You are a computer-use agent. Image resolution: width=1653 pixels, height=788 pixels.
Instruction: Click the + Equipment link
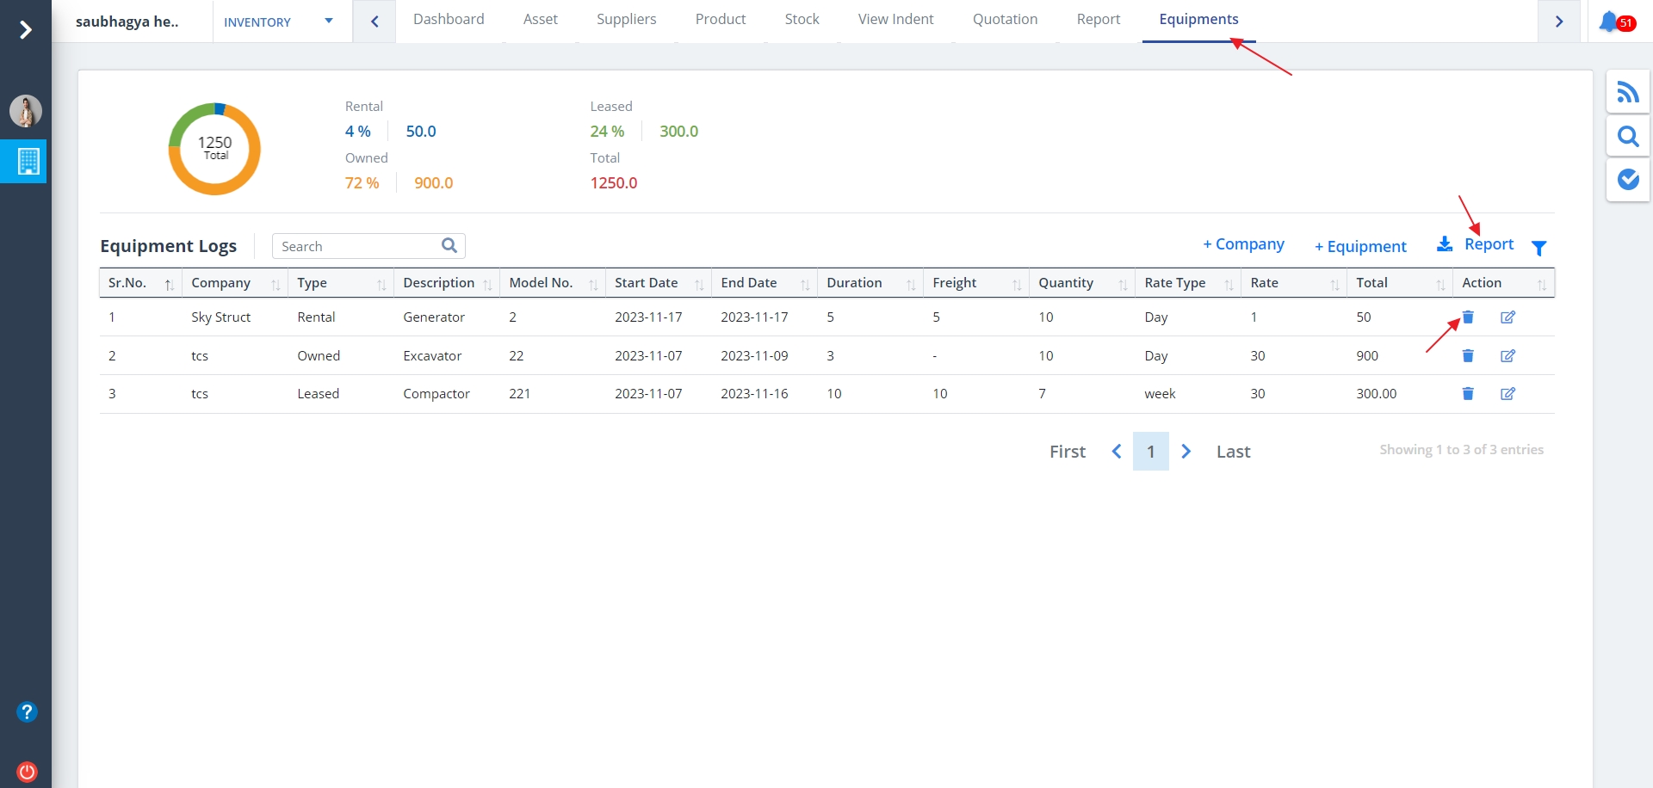pos(1360,247)
